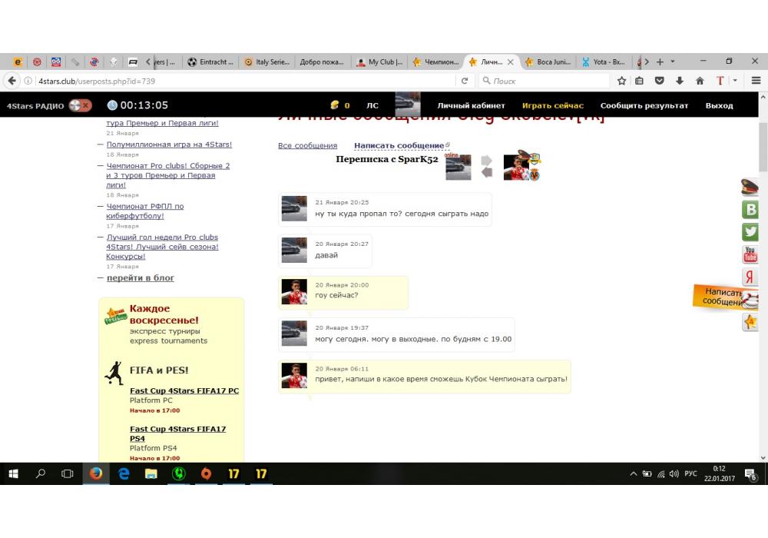Screen dimensions: 768x538
Task: Open Firefox downloads arrow icon
Action: 679,81
